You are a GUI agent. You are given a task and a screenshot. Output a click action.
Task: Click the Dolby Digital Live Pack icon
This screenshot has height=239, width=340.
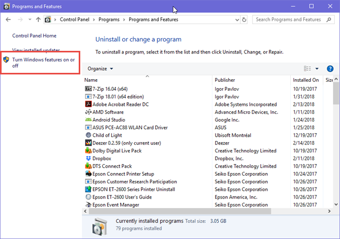[88, 150]
